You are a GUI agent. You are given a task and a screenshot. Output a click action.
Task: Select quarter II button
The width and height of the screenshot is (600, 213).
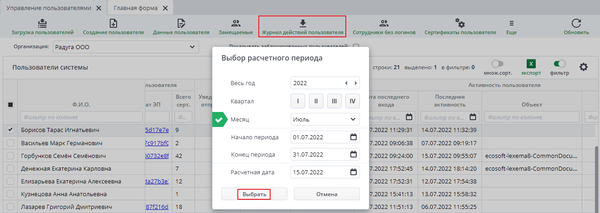pos(316,101)
